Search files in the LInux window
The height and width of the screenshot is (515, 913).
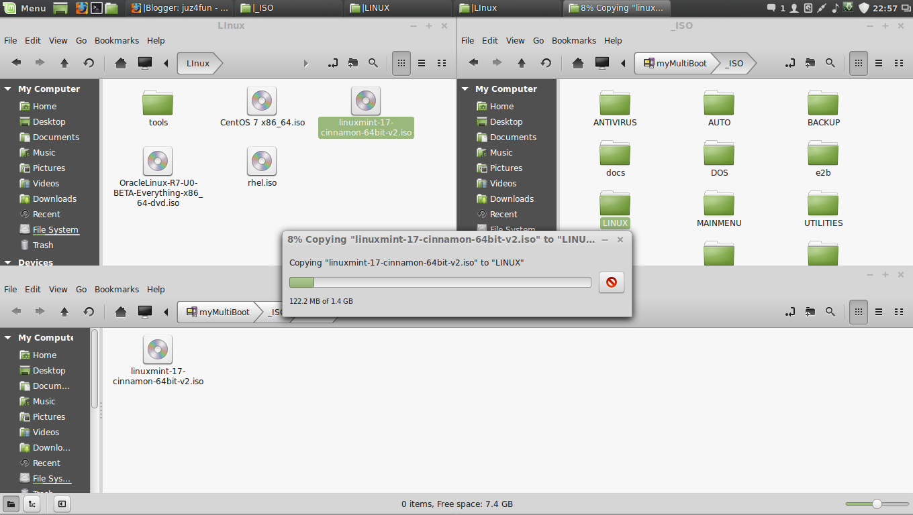click(373, 63)
